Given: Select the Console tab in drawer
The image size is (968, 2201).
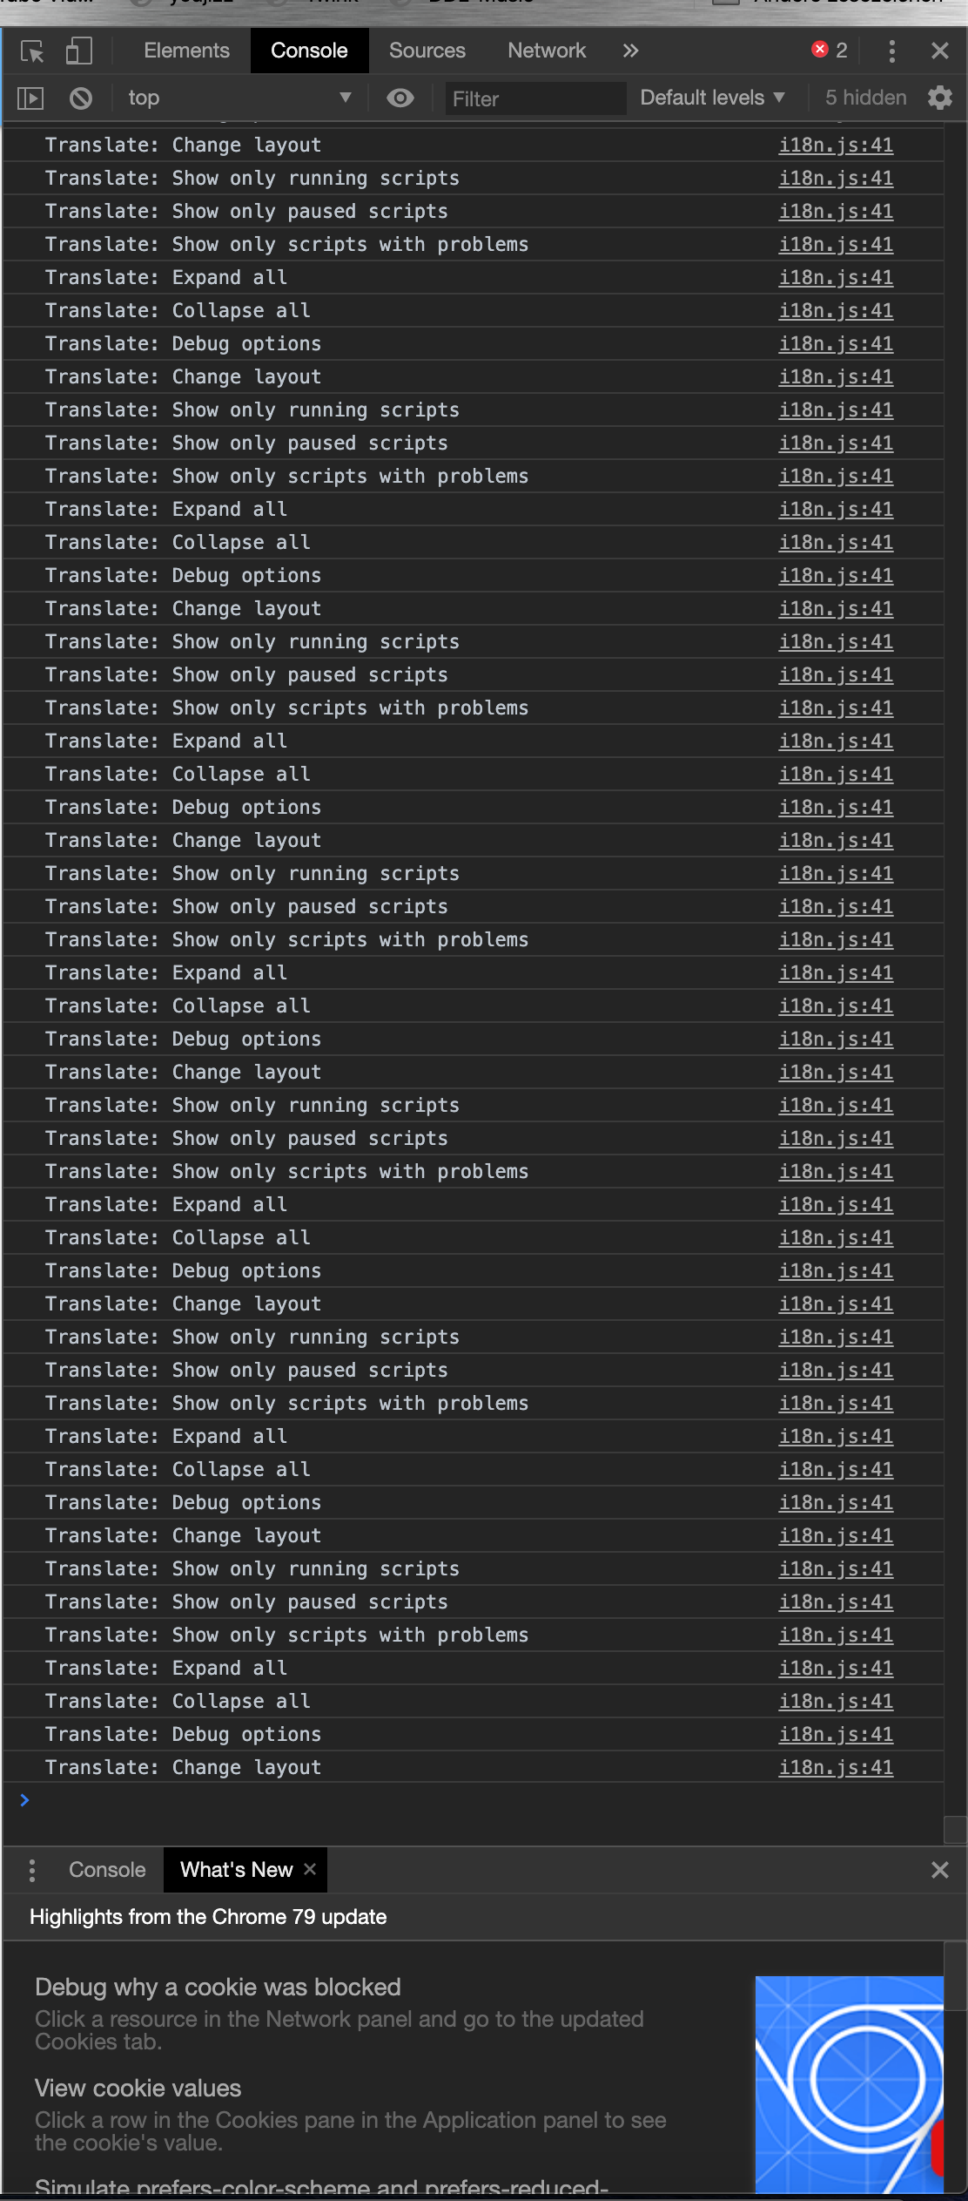Looking at the screenshot, I should (107, 1870).
